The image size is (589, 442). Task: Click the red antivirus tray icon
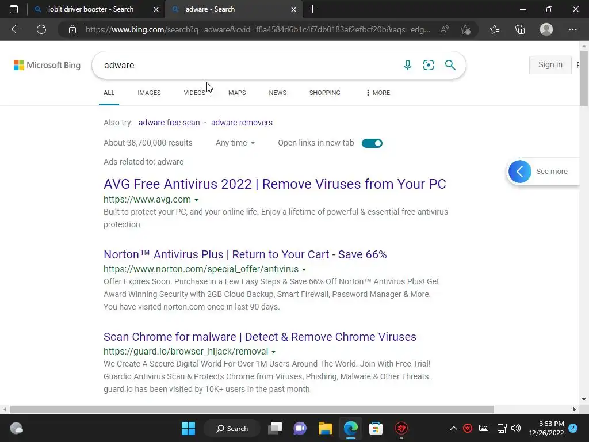point(468,428)
